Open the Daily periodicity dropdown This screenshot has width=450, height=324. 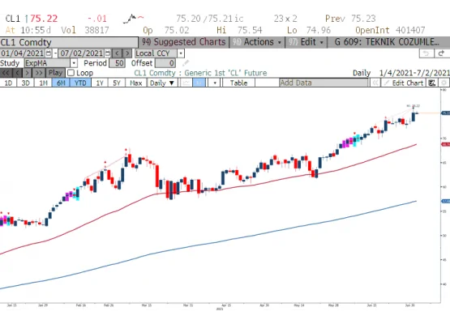click(x=162, y=83)
